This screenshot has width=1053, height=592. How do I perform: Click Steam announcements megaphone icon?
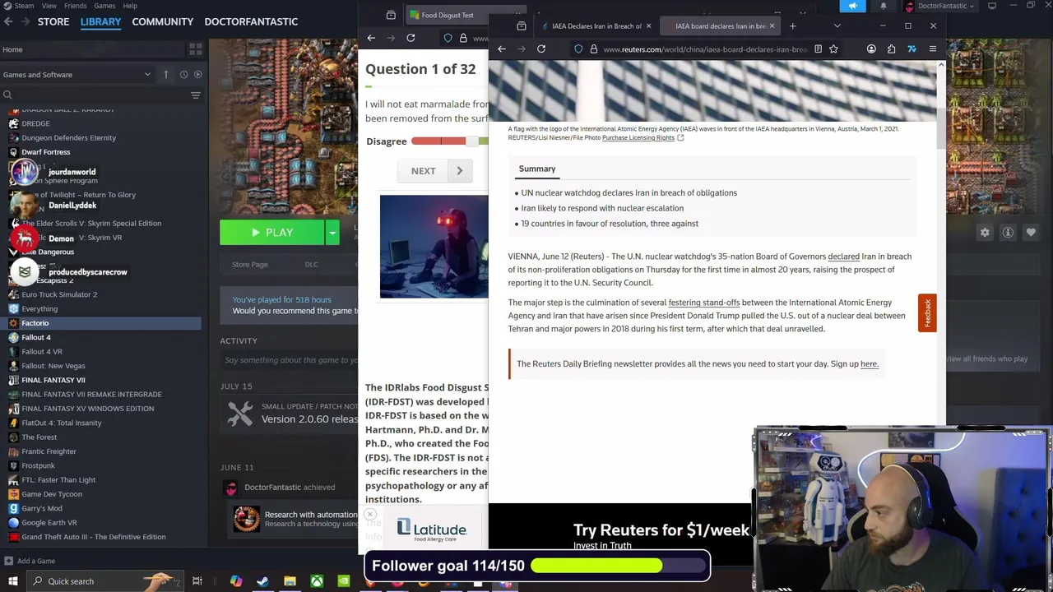853,6
